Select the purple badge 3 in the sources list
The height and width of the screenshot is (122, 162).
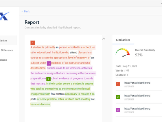(118, 110)
